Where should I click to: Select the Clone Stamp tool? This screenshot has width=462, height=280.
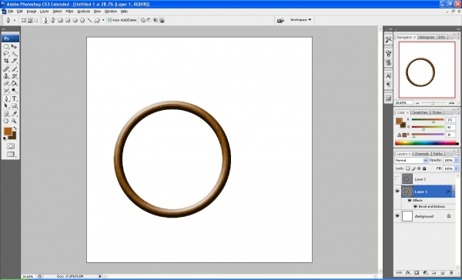coord(6,76)
